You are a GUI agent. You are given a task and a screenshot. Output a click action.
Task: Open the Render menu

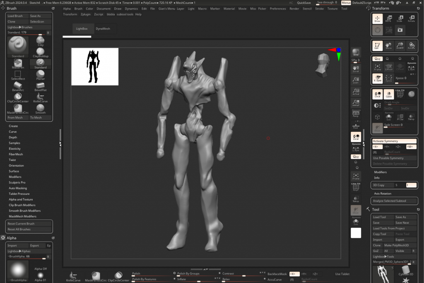[294, 9]
